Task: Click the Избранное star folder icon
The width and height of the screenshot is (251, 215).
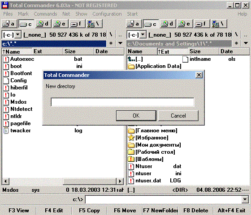Action: click(131, 138)
